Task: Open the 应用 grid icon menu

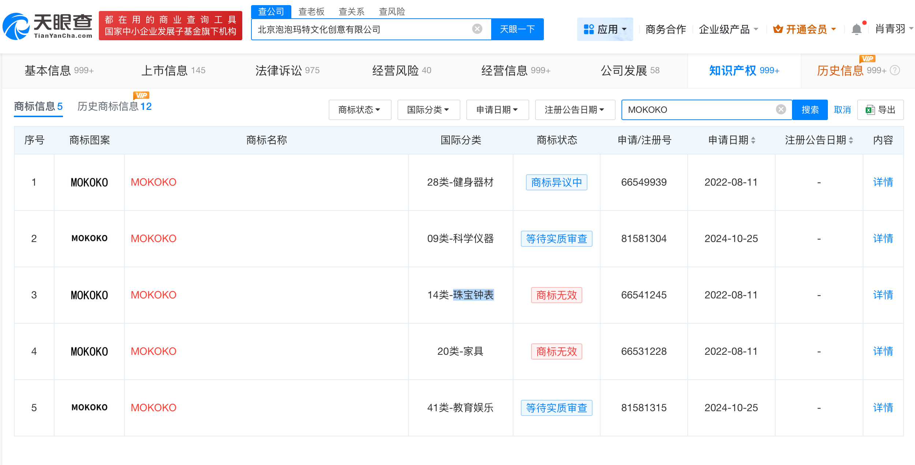Action: pos(589,29)
